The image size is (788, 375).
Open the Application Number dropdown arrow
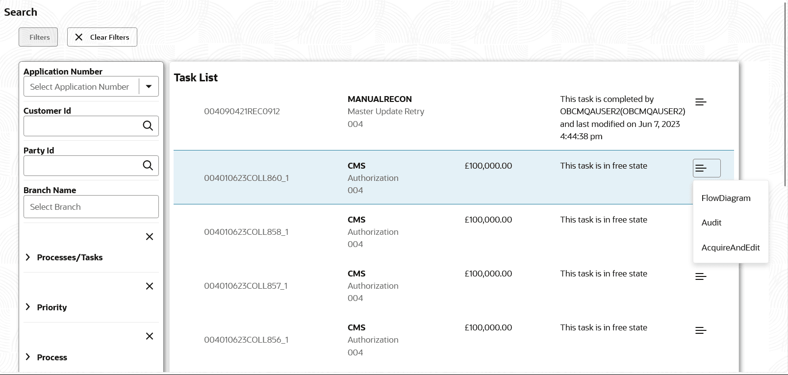149,87
